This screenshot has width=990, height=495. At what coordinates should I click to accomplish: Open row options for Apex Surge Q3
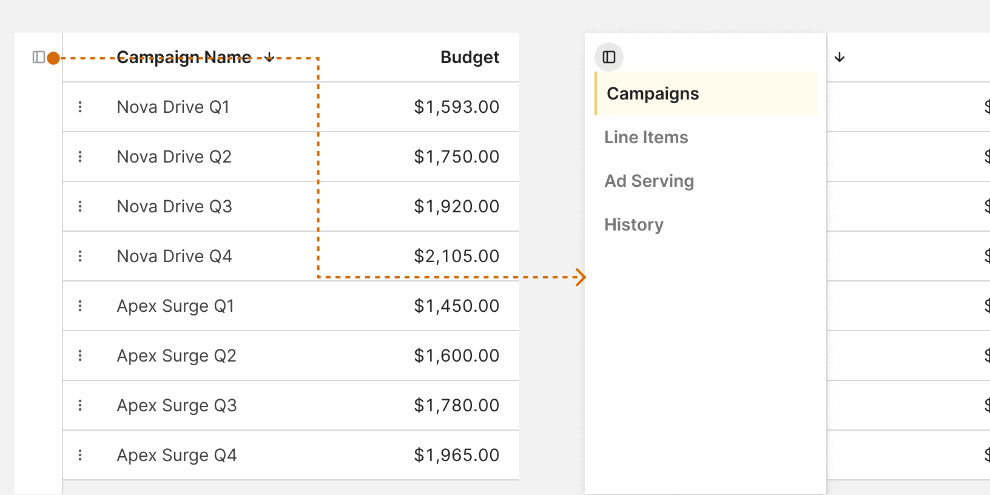(x=80, y=405)
